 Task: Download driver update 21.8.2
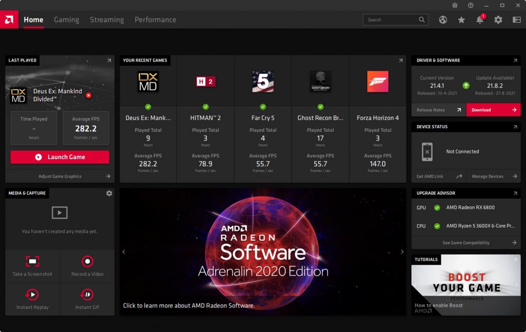click(x=493, y=110)
